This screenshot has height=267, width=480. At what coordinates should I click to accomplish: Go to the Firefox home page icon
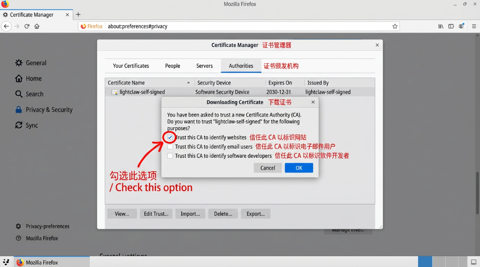[x=37, y=26]
